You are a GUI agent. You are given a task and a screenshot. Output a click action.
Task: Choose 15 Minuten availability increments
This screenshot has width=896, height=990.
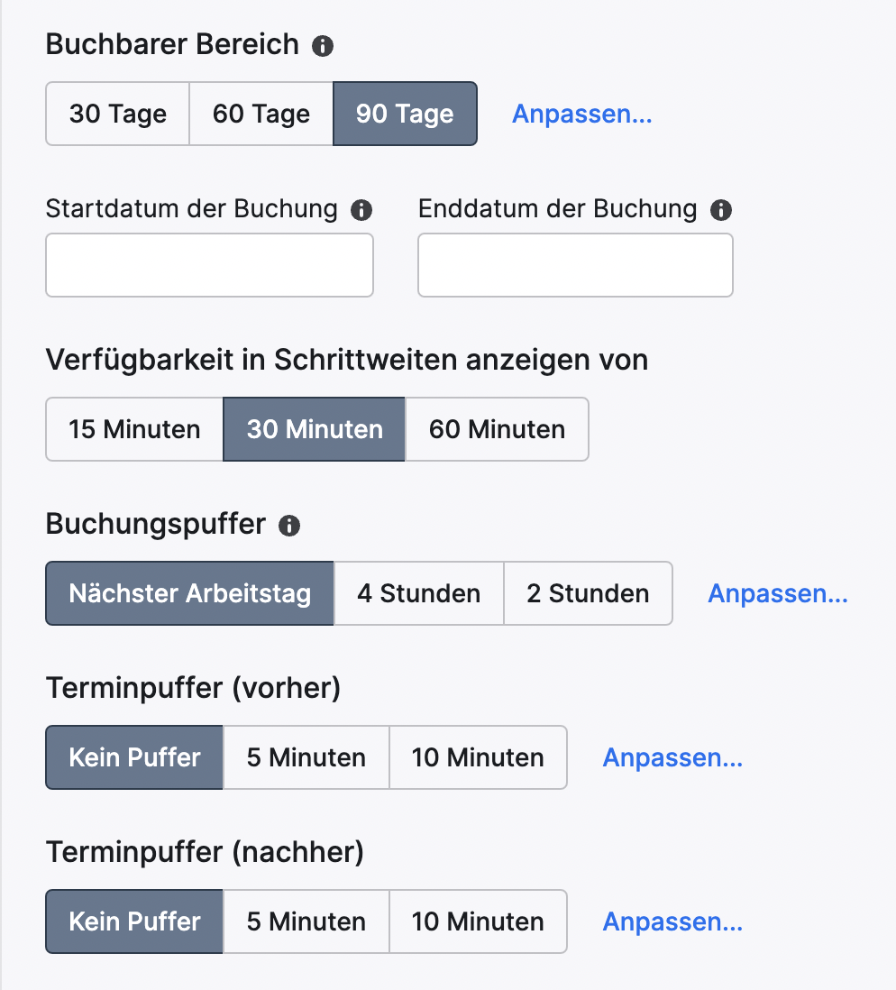click(x=134, y=429)
